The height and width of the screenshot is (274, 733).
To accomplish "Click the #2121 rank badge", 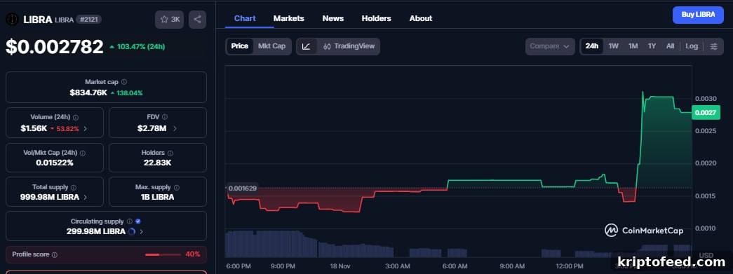I will (x=89, y=20).
